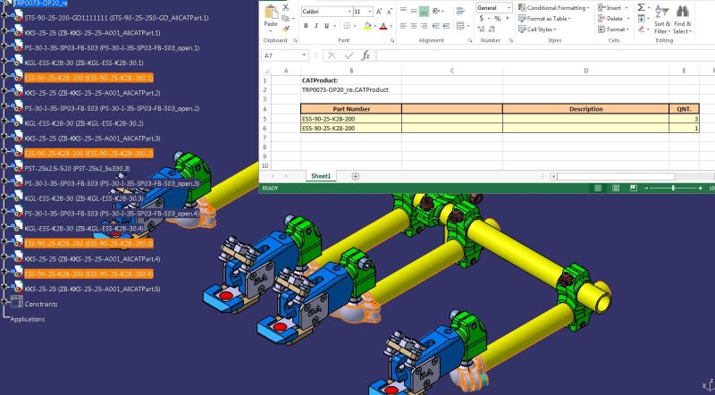Click the Fill down arrow icon
715x395 pixels.
click(x=641, y=18)
